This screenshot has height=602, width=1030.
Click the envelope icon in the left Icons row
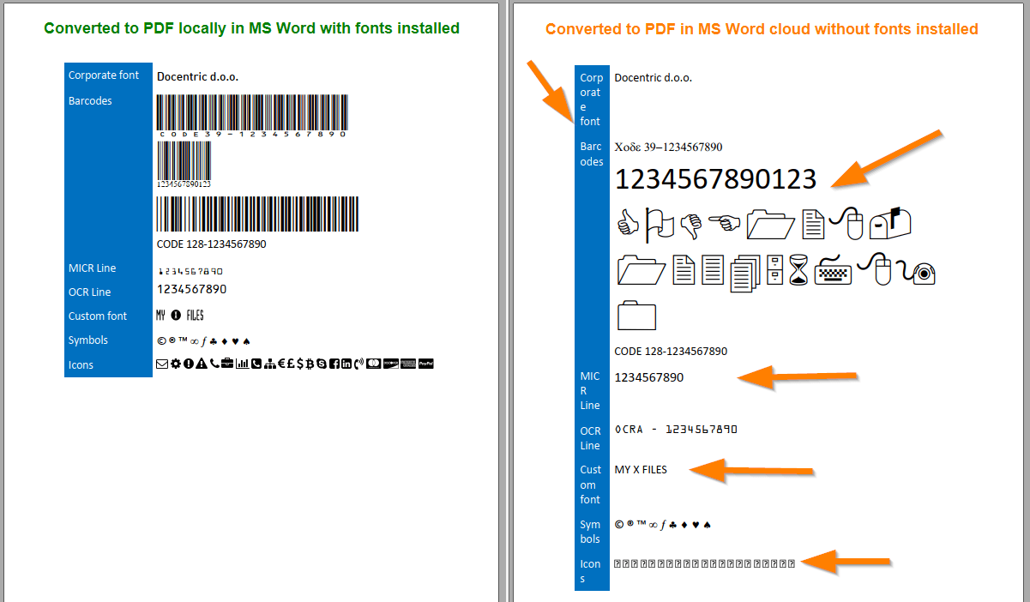coord(162,364)
